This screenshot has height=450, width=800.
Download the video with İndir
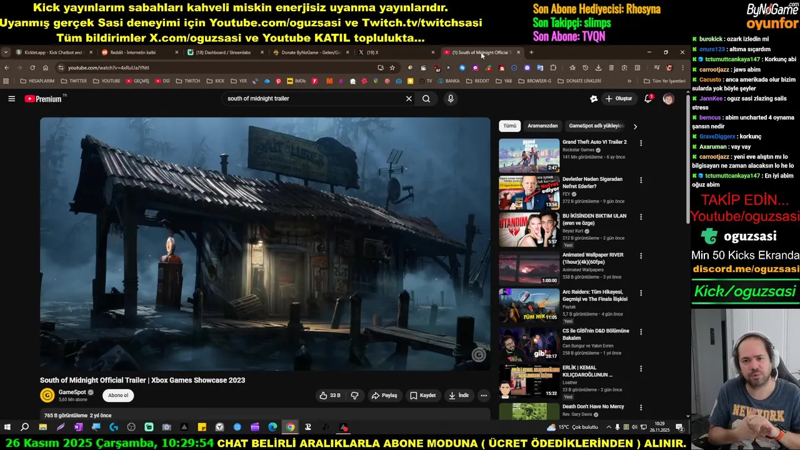pyautogui.click(x=458, y=395)
